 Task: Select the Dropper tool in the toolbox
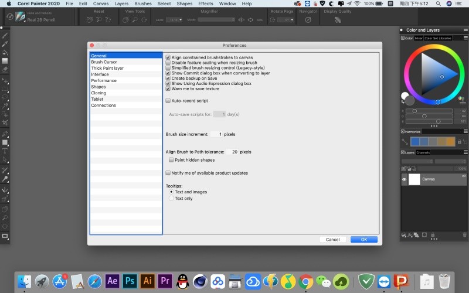(5, 44)
